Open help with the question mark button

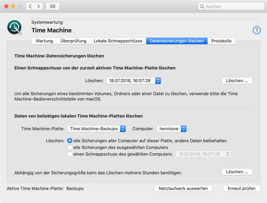[257, 30]
